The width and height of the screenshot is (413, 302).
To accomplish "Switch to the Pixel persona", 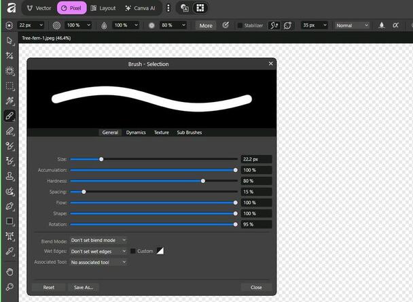I will [71, 8].
